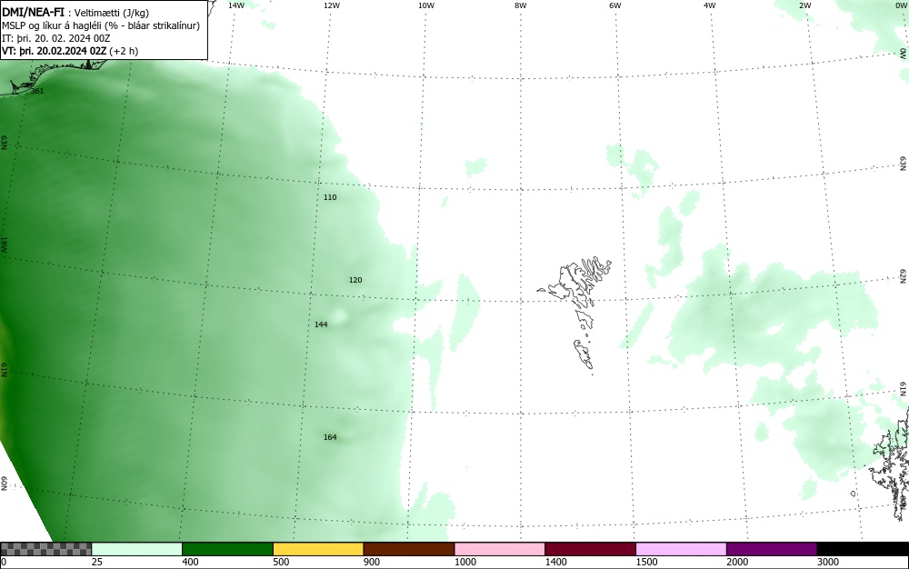Image resolution: width=909 pixels, height=569 pixels.
Task: Click the '10W' longitude label
Action: 426,5
